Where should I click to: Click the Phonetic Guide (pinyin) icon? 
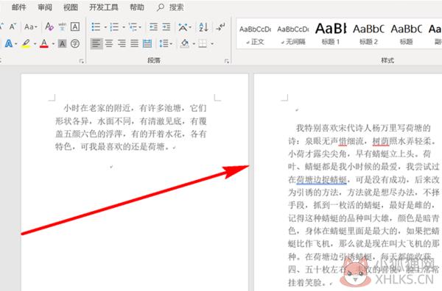click(62, 26)
